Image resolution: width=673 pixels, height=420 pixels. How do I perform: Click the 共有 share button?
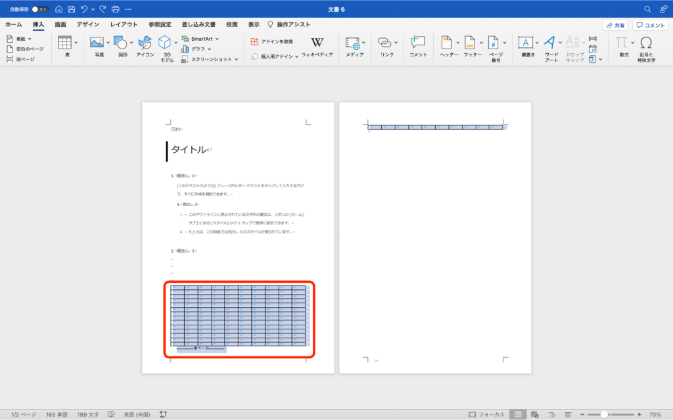tap(615, 26)
